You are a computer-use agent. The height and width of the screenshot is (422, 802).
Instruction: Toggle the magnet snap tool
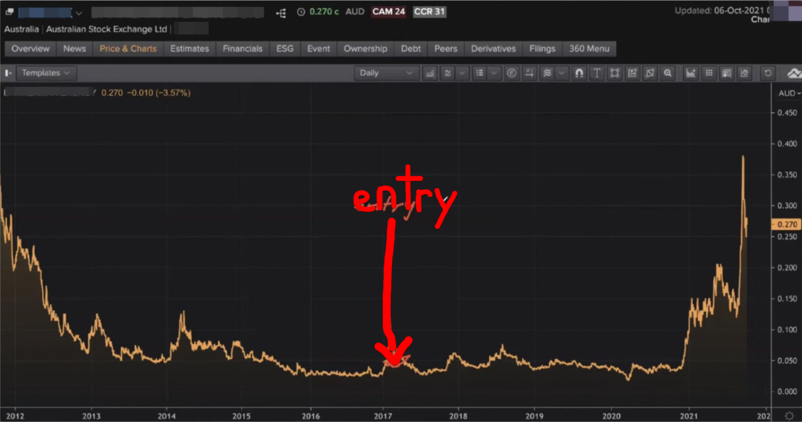tap(579, 73)
